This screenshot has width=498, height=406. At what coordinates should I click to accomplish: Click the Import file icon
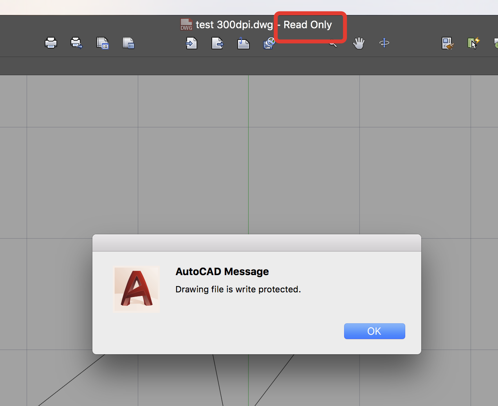(191, 43)
